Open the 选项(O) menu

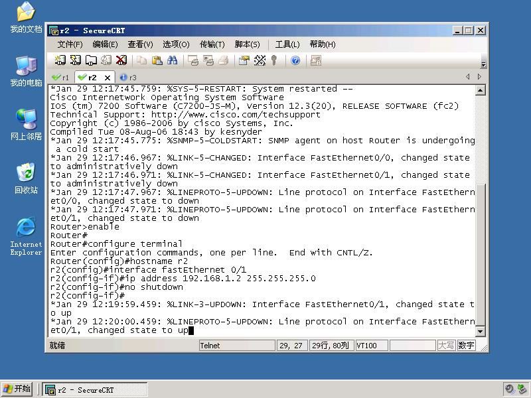[x=176, y=44]
